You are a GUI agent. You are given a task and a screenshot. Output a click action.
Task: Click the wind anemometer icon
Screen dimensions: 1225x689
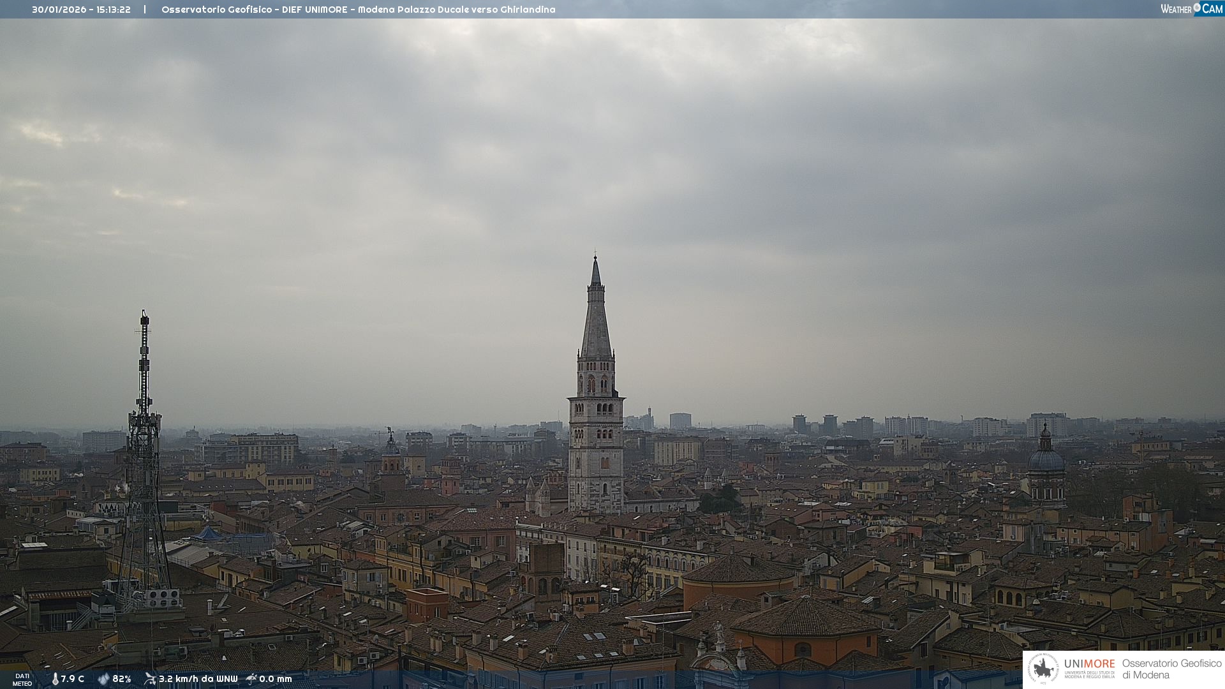click(150, 679)
